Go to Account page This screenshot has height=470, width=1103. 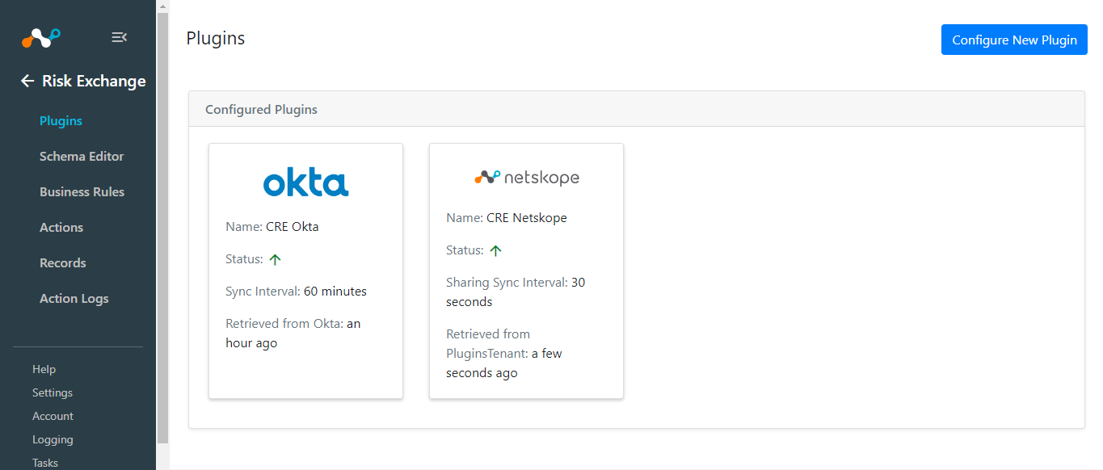(53, 416)
